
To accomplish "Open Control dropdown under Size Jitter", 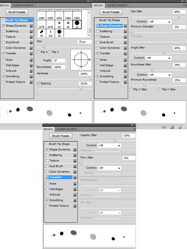I will point(160,22).
